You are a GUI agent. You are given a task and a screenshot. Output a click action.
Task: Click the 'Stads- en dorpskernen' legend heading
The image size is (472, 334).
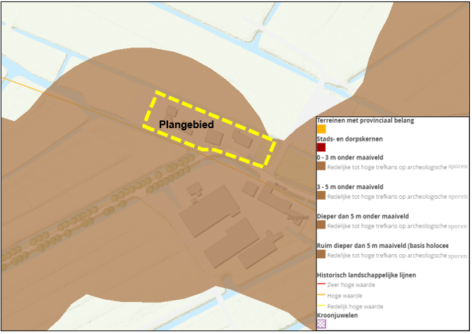(x=349, y=139)
